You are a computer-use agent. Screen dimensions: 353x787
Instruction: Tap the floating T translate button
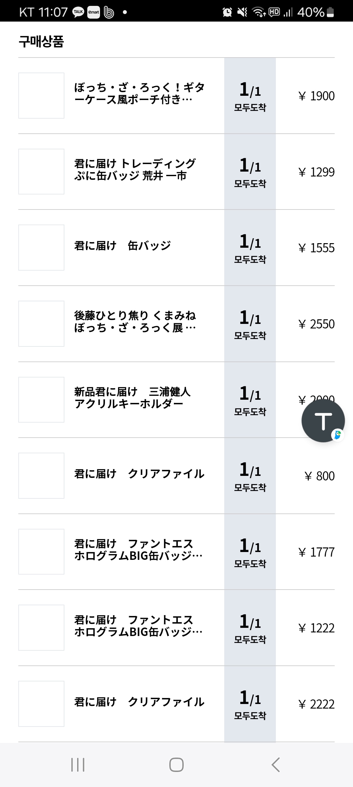pos(323,421)
